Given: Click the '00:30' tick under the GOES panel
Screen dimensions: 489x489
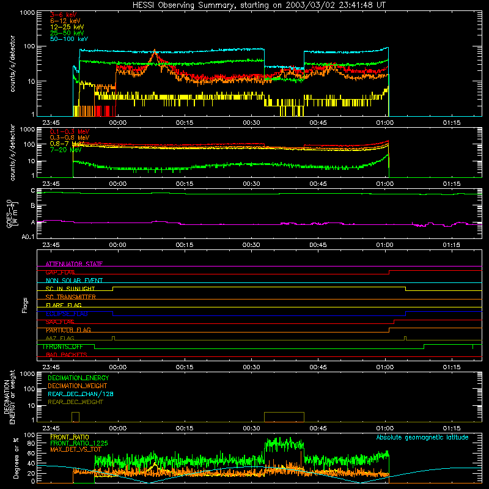Looking at the screenshot, I should pyautogui.click(x=251, y=245).
